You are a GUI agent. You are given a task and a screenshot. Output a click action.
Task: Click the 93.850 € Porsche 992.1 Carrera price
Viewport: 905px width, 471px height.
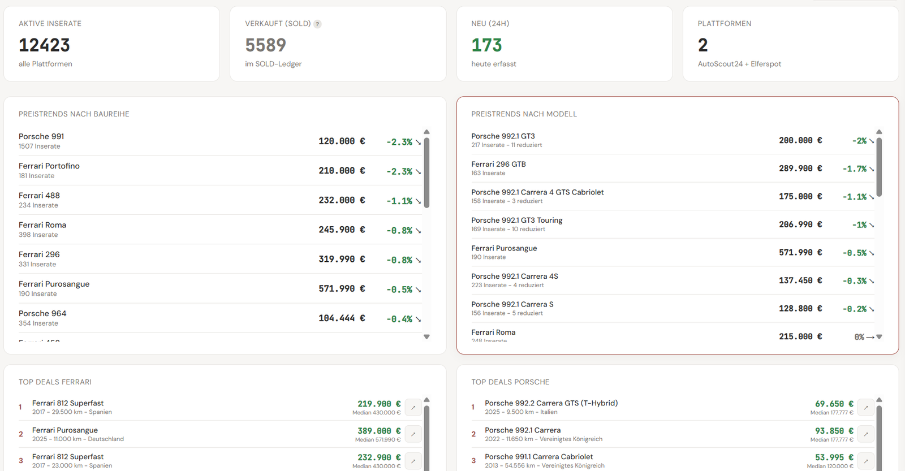[834, 431]
